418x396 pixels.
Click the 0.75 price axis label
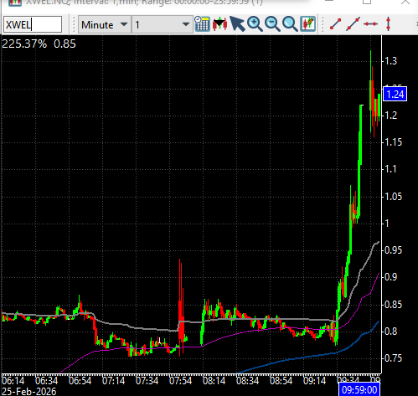(x=394, y=358)
